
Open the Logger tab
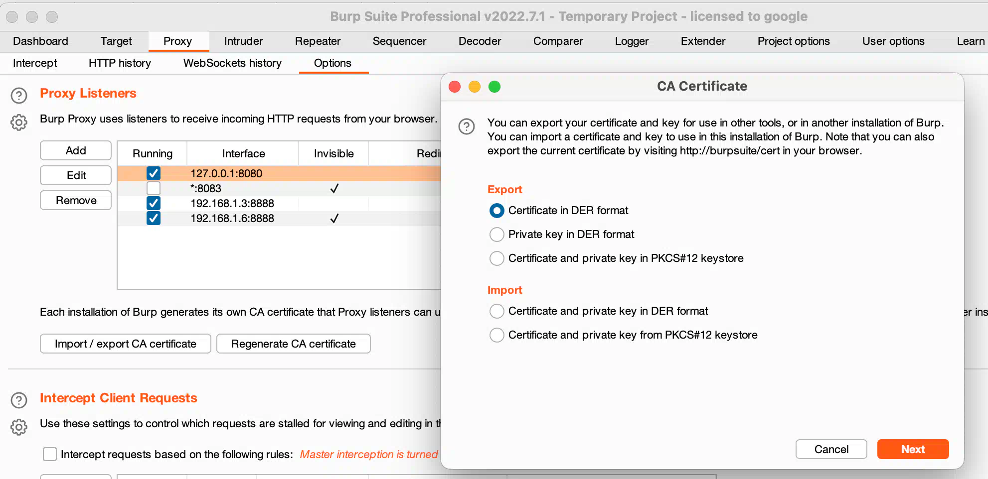coord(632,41)
